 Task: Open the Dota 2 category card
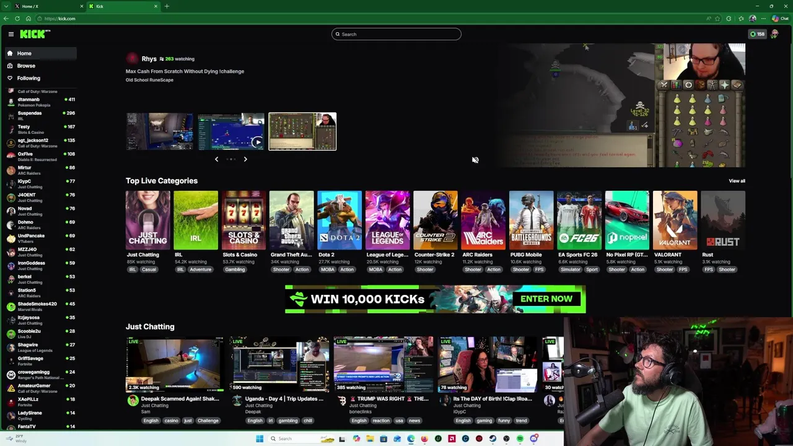tap(340, 221)
